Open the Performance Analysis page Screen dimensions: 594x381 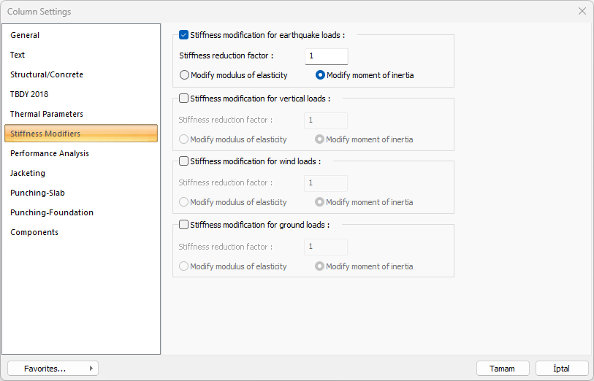click(x=50, y=153)
